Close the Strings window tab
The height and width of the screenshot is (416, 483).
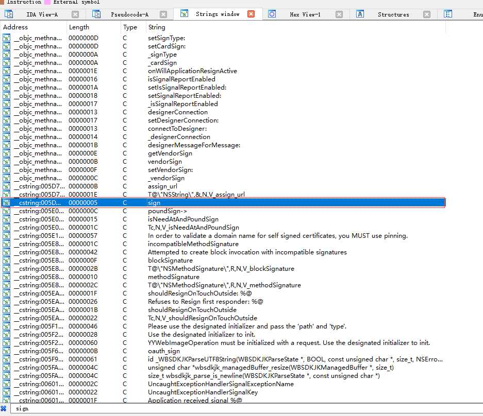click(x=251, y=14)
